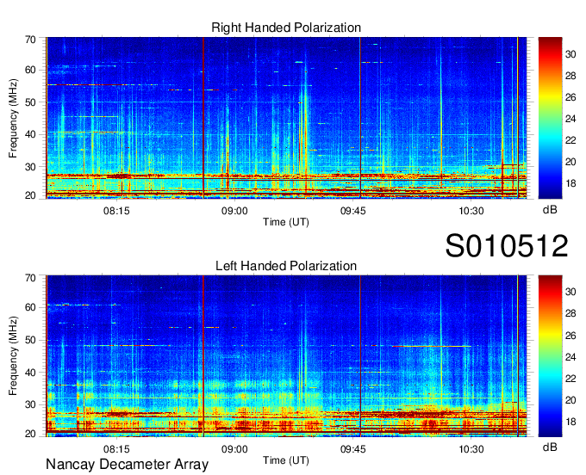Image resolution: width=586 pixels, height=475 pixels.
Task: Click the S010512 label
Action: (x=507, y=245)
